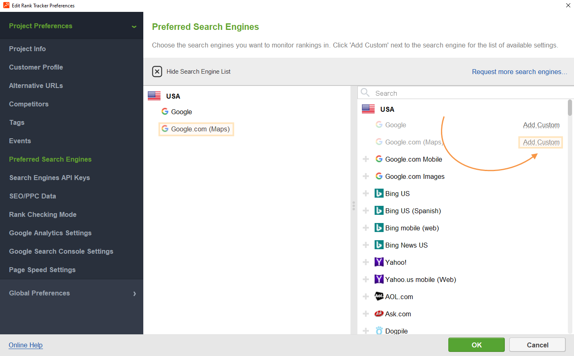Click Add Custom next to Google
This screenshot has width=574, height=356.
click(541, 125)
